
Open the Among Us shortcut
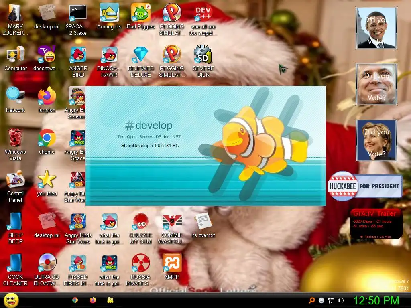click(109, 16)
